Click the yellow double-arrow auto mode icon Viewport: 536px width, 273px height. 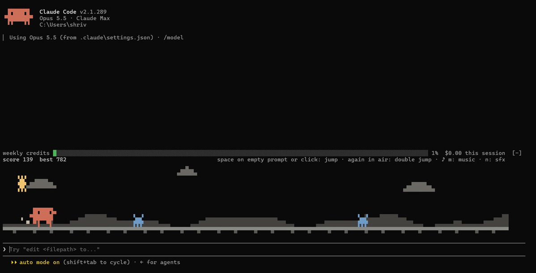14,262
